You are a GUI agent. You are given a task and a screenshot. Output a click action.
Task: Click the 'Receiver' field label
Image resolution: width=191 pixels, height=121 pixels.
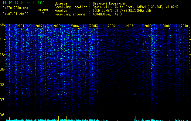pos(62,11)
